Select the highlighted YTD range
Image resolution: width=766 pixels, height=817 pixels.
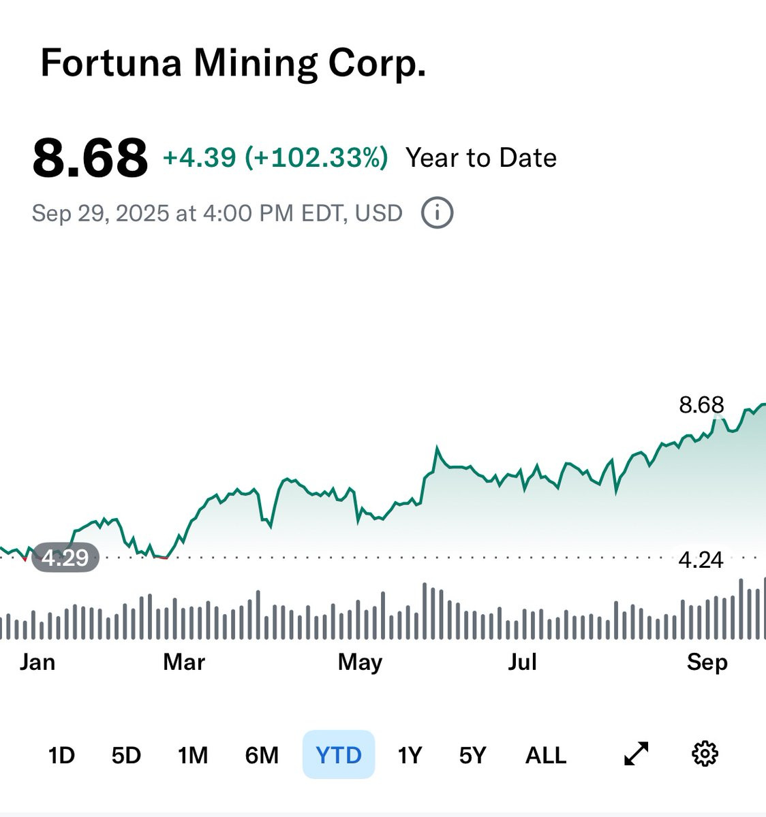339,754
